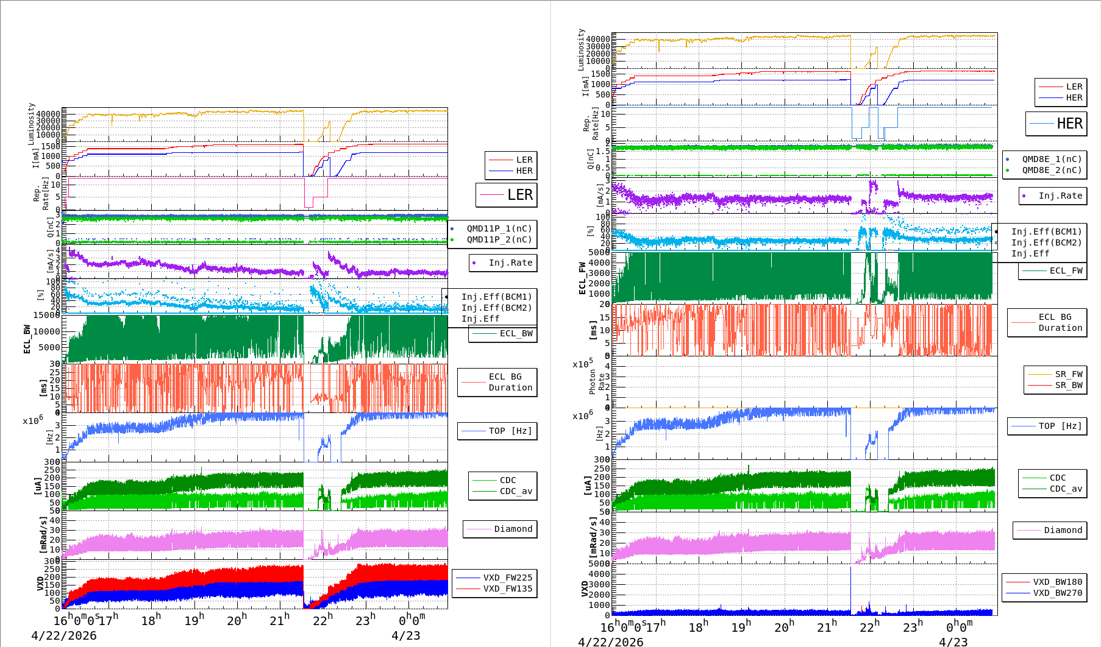The image size is (1101, 647).
Task: Click the large LER legend box
Action: 507,195
